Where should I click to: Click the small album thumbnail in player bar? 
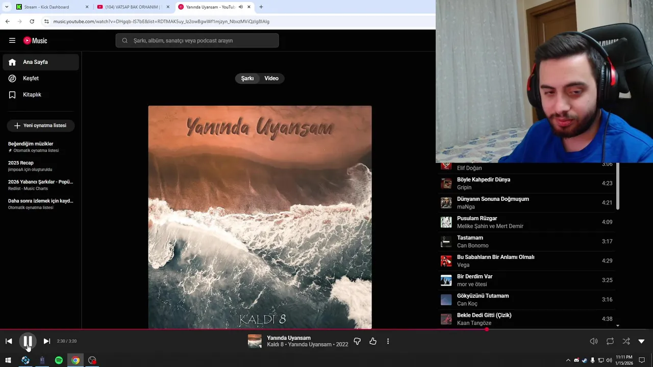tap(255, 341)
